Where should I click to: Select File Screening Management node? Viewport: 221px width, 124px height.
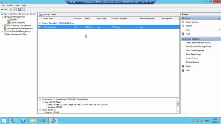[19, 25]
